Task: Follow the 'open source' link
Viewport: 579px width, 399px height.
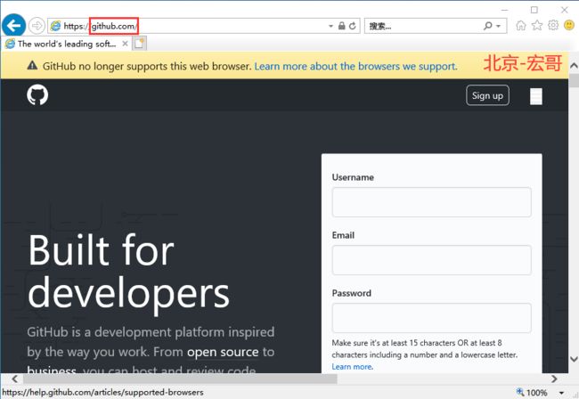Action: click(x=223, y=352)
